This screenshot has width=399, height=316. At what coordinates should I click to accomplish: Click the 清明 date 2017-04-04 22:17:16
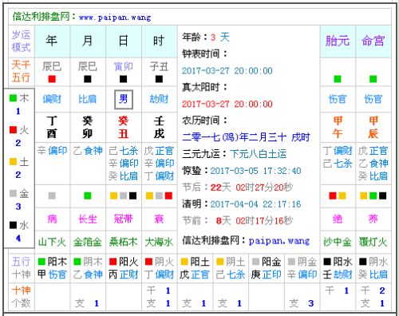click(x=255, y=204)
